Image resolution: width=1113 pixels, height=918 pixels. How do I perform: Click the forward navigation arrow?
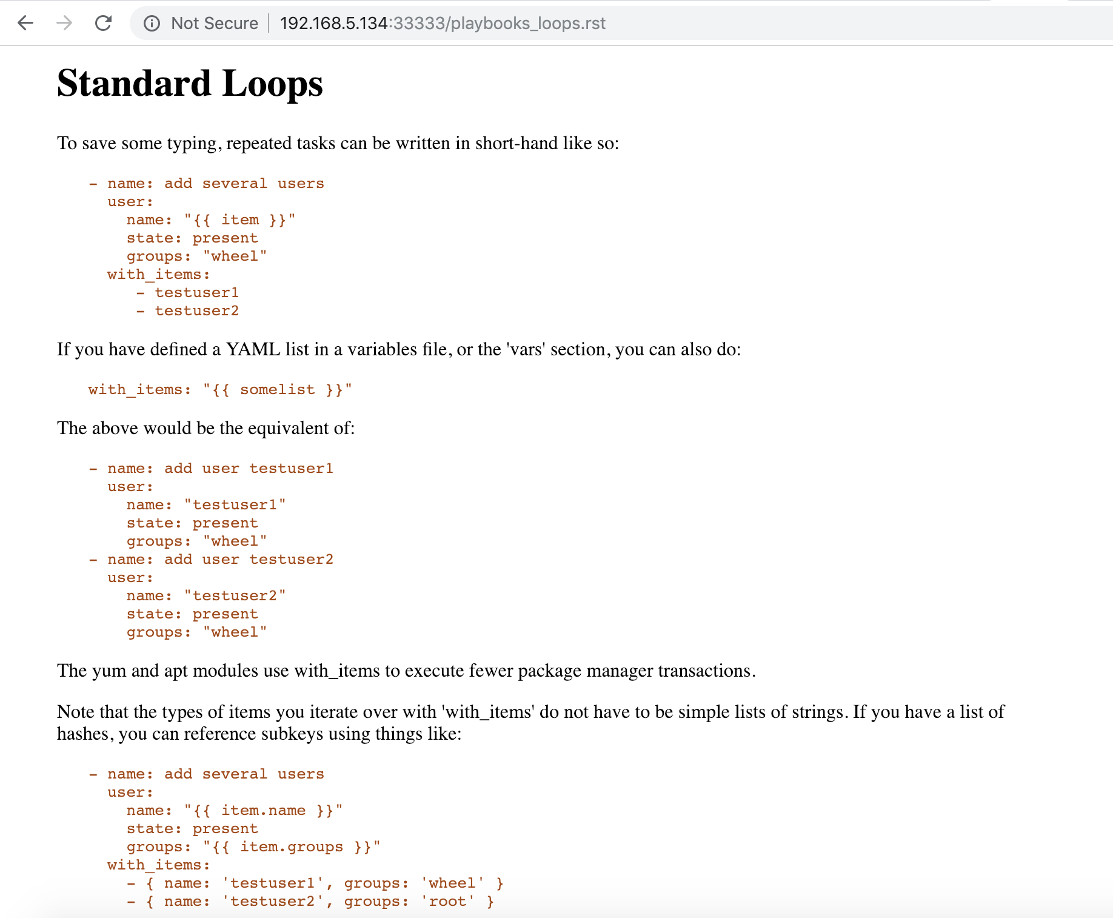64,23
